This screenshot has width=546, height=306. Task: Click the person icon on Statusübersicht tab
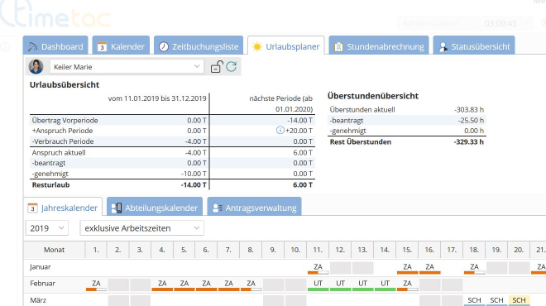click(443, 46)
